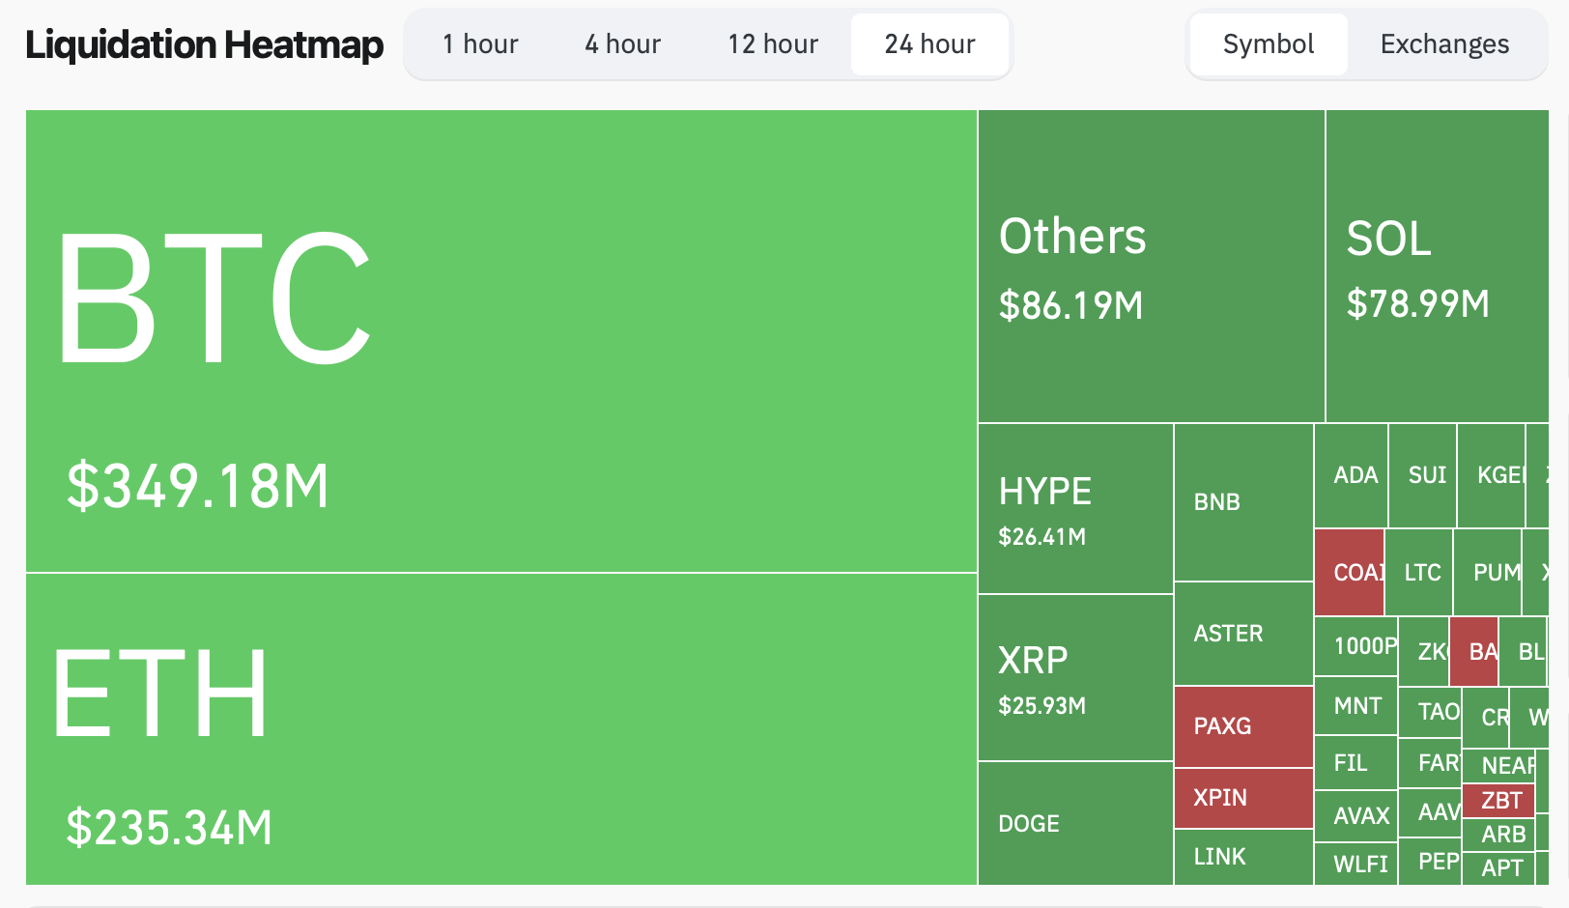Click the DOGE heatmap tile
Screen dimensions: 1569x908
click(x=1075, y=823)
